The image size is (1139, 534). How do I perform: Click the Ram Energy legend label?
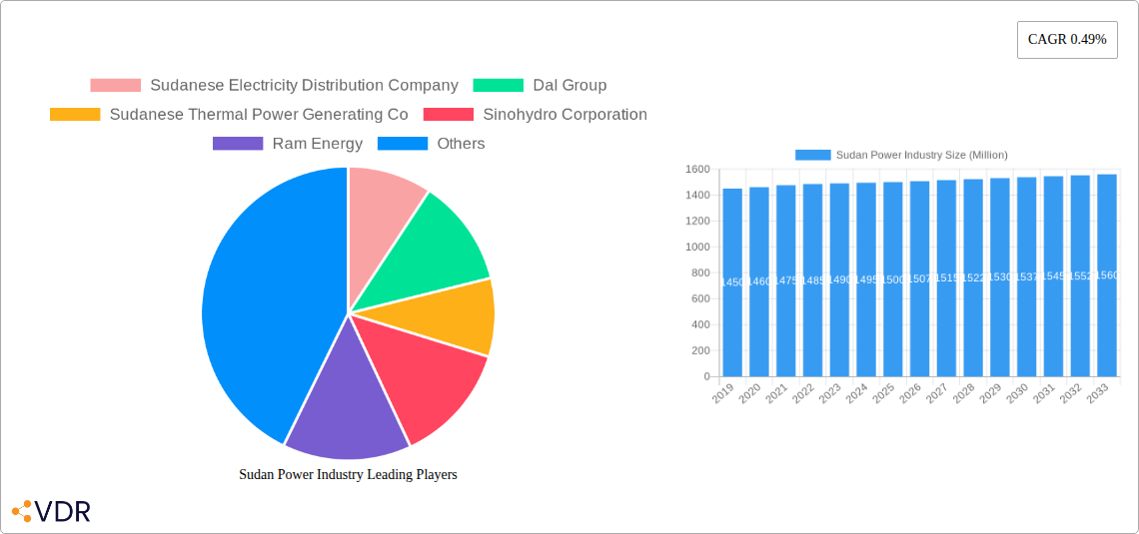[317, 144]
